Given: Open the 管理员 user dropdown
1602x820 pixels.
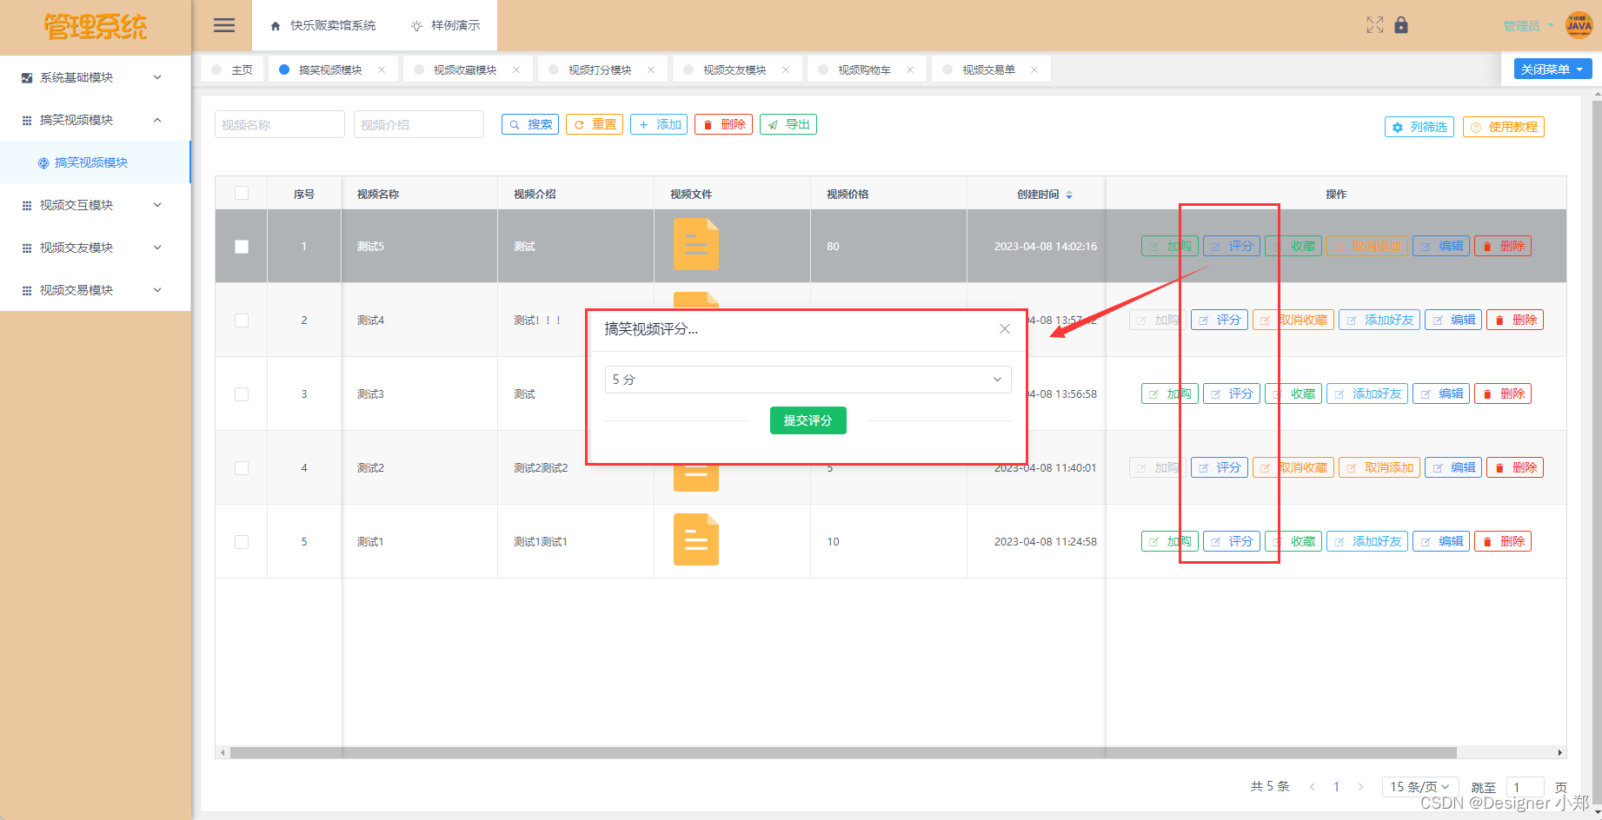Looking at the screenshot, I should tap(1528, 25).
